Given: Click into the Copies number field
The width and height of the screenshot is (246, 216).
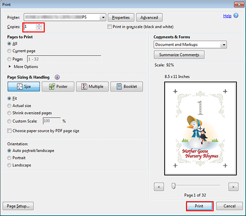Looking at the screenshot, I should 30,27.
